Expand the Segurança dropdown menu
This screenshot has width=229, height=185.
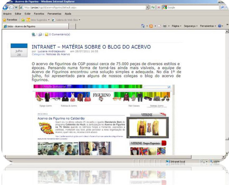pyautogui.click(x=191, y=26)
